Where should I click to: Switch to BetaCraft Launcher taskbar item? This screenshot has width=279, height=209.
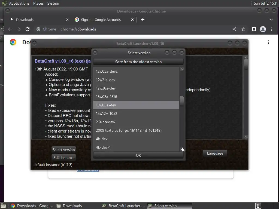[124, 206]
